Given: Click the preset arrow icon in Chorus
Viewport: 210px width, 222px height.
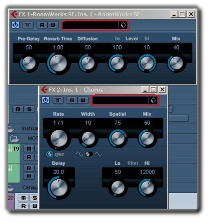Looking at the screenshot, I should point(153,101).
